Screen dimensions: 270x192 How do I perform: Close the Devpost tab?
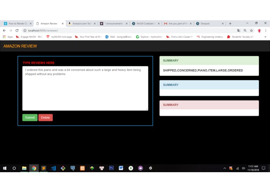coord(223,24)
